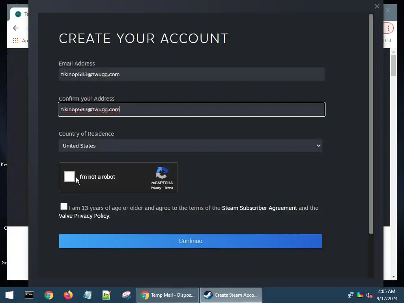Open the reCAPTCHA Terms link
This screenshot has height=303, width=404.
[169, 188]
